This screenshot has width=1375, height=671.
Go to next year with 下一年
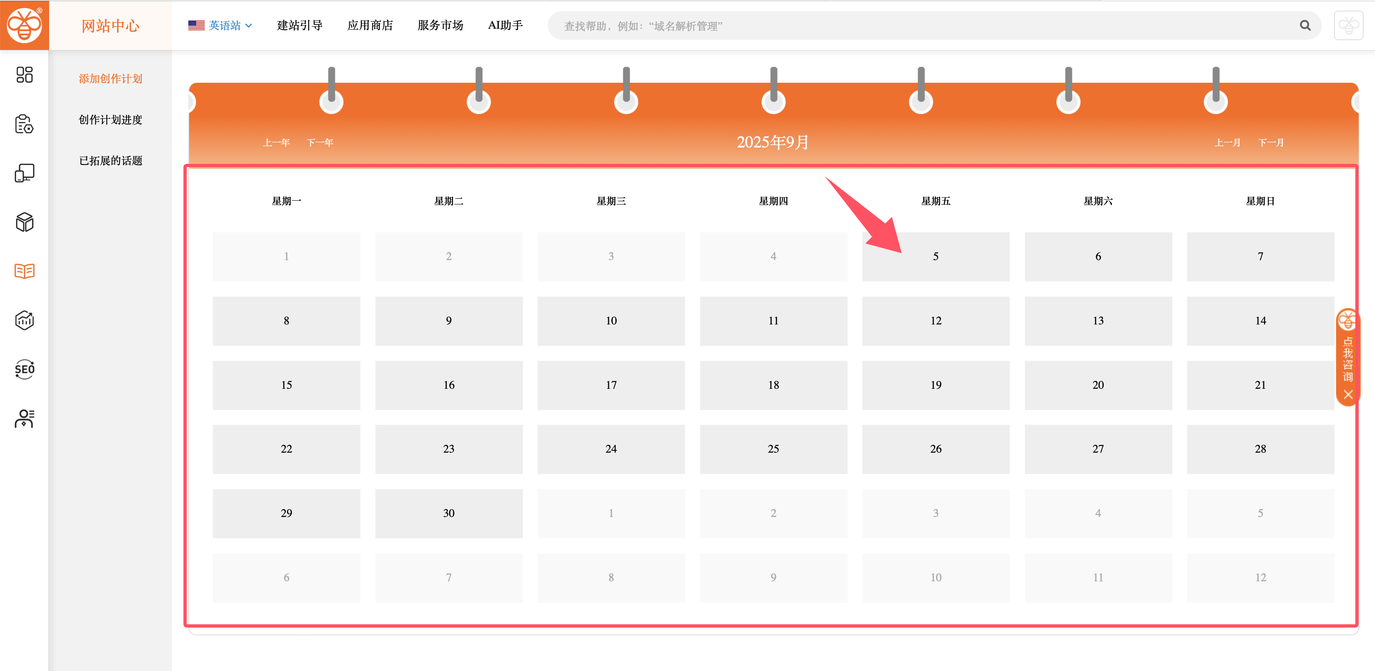(x=320, y=143)
